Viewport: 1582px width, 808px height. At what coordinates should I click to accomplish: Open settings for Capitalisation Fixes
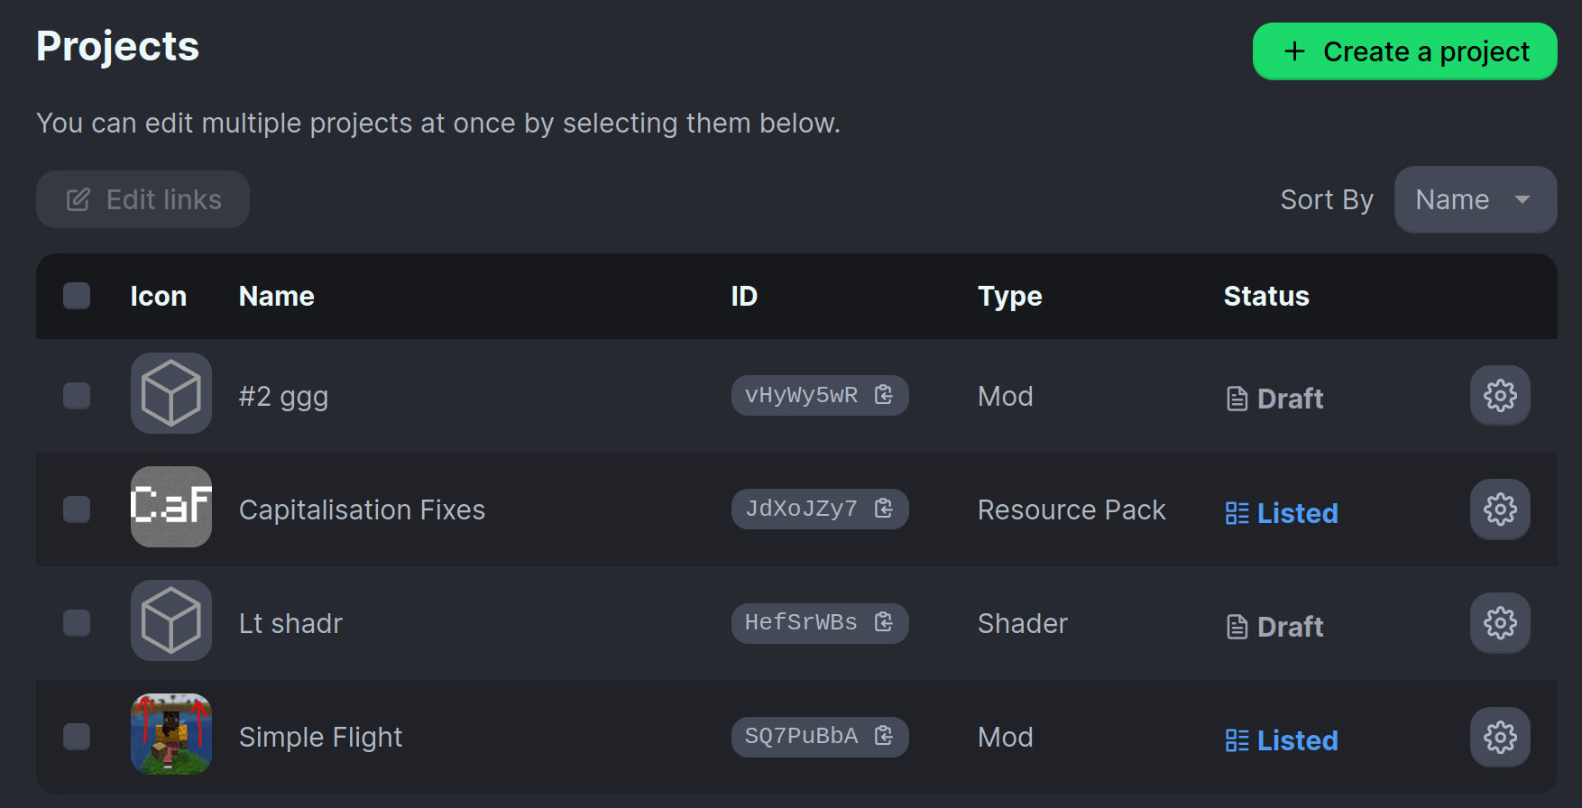coord(1499,509)
